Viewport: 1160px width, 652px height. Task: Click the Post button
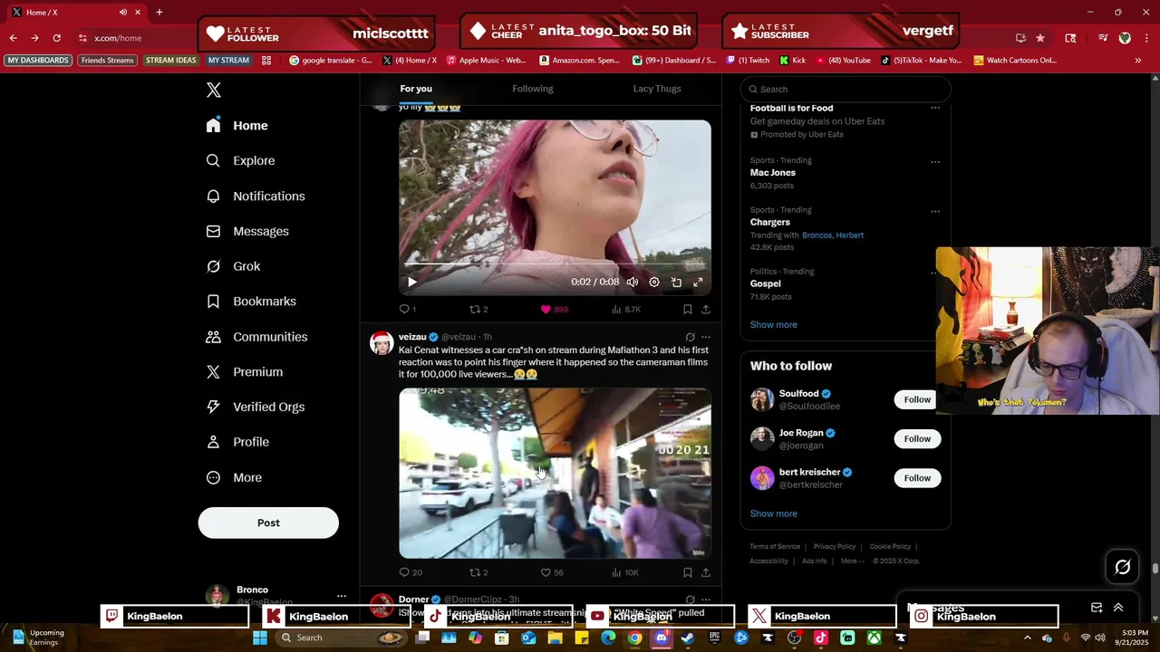point(268,523)
